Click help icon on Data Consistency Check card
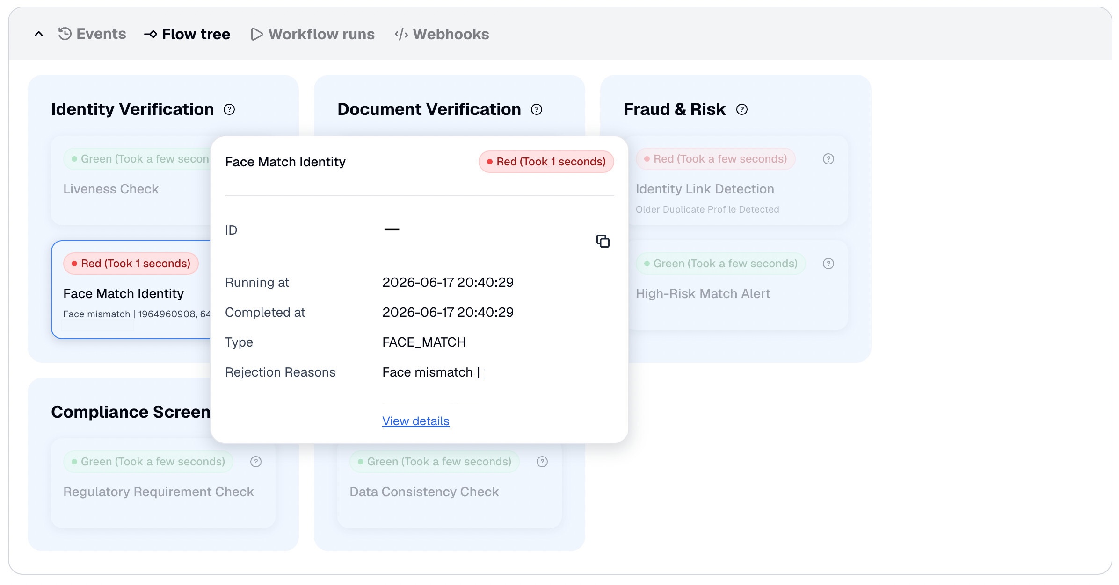 tap(542, 462)
